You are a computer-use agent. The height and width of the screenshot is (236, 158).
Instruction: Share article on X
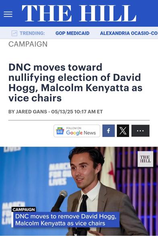coord(123,130)
